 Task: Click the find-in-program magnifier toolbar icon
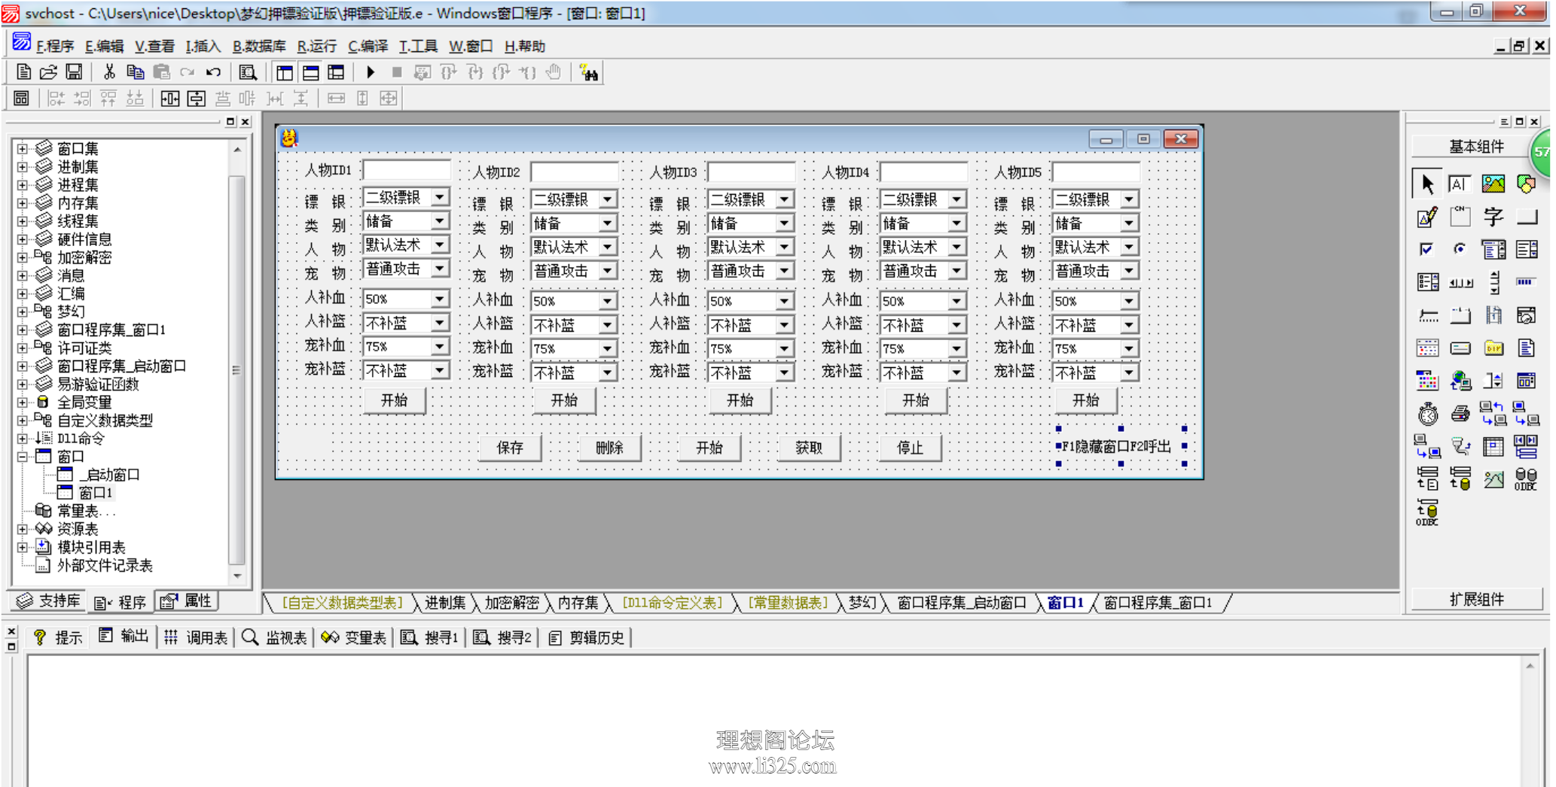(248, 72)
